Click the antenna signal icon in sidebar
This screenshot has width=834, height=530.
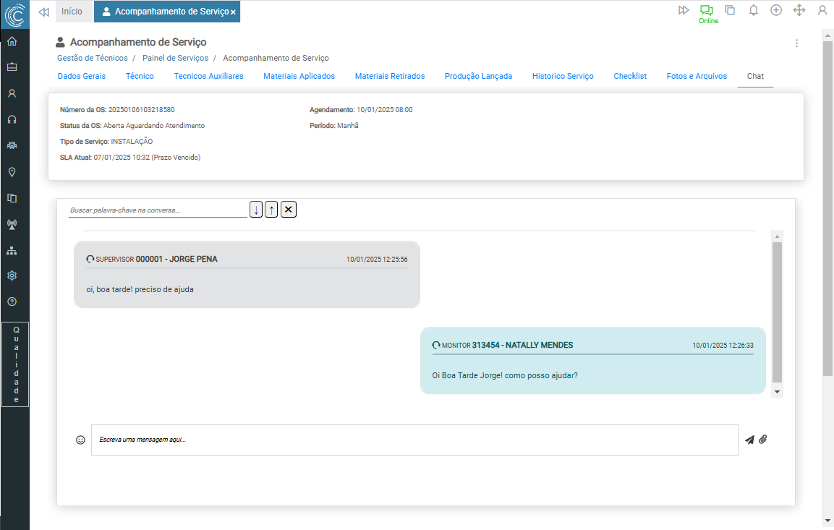tap(12, 223)
